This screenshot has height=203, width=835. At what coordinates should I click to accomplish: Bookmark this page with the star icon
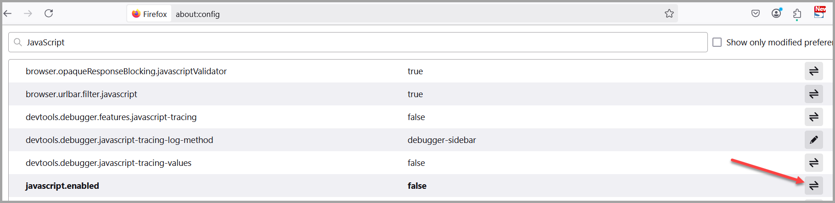tap(669, 14)
